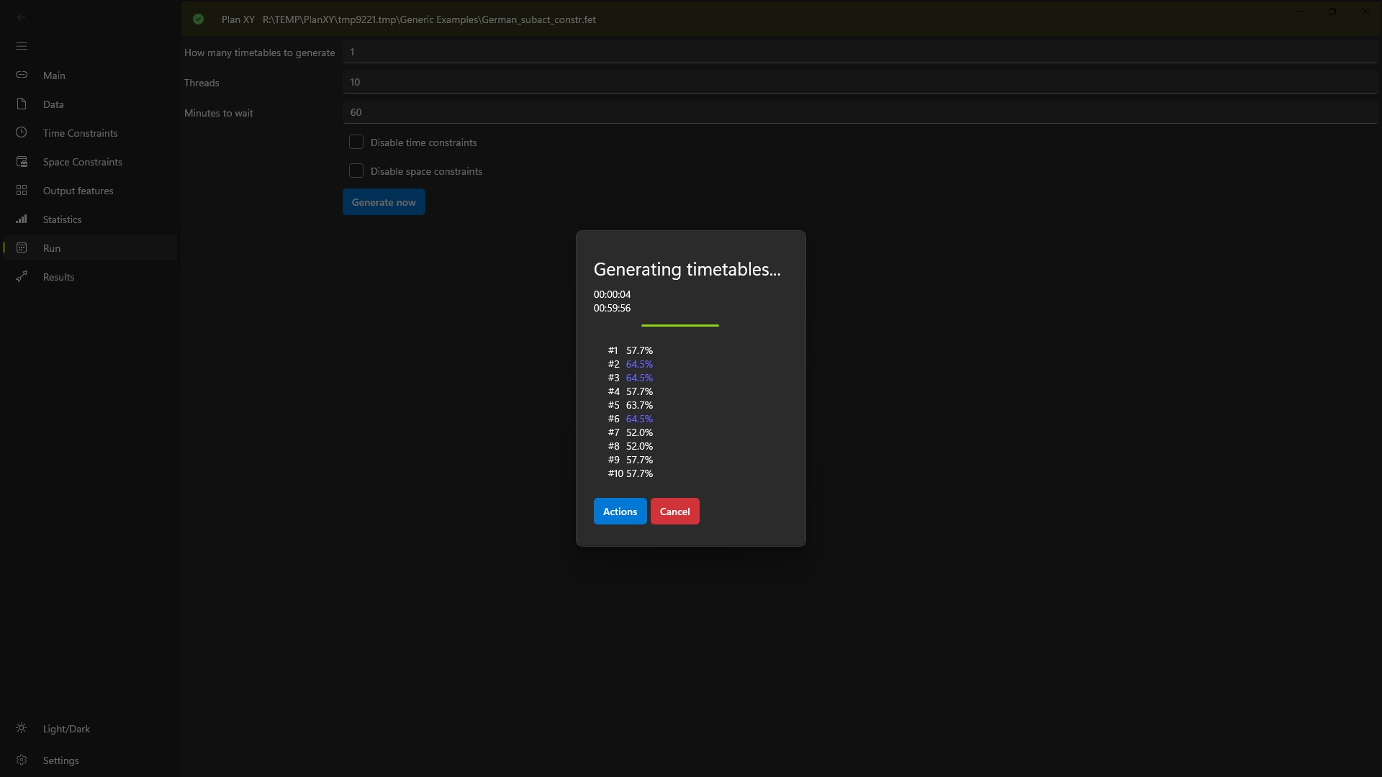The height and width of the screenshot is (777, 1382).
Task: Enable Disable time constraints checkbox
Action: 356,142
